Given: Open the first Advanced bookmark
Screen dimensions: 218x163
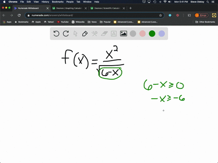Looking at the screenshot, I should (124, 22).
